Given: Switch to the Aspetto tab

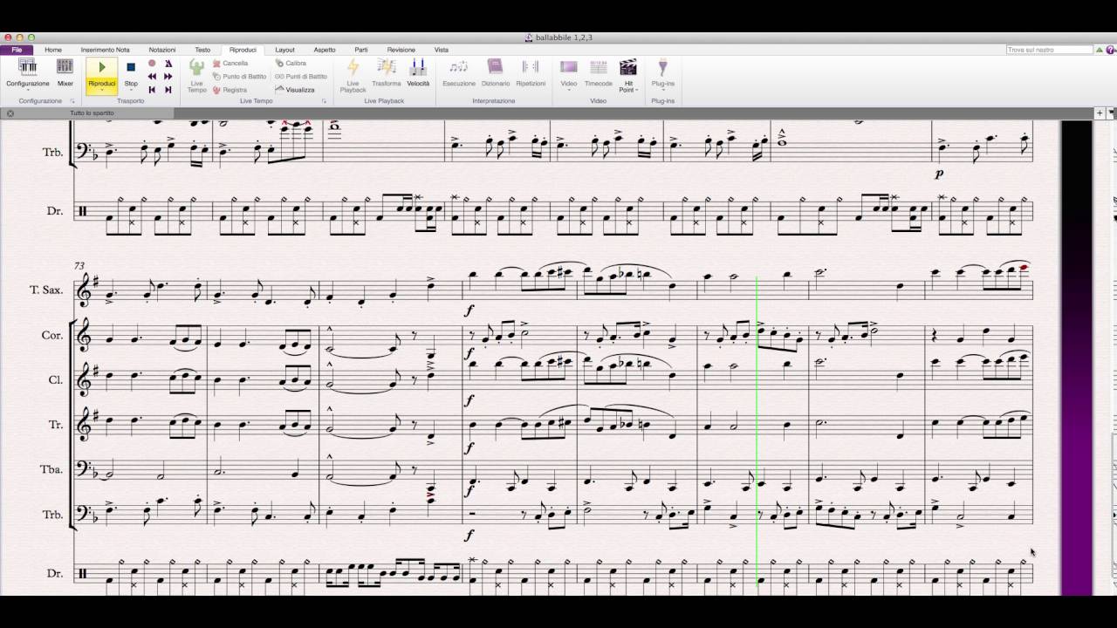Looking at the screenshot, I should pos(325,50).
